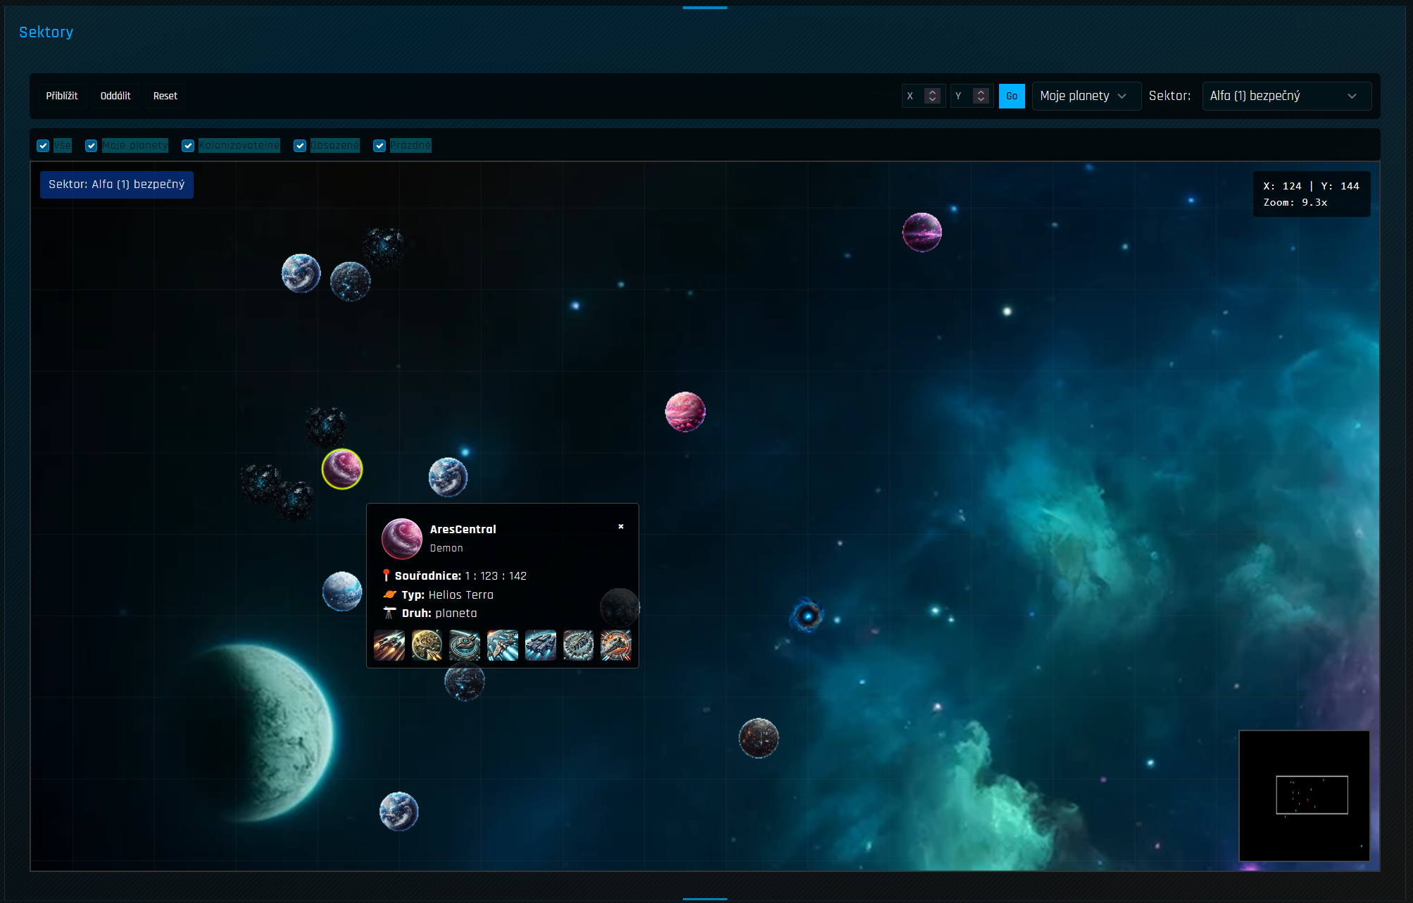
Task: Click the X coordinate stepper arrows
Action: point(932,96)
